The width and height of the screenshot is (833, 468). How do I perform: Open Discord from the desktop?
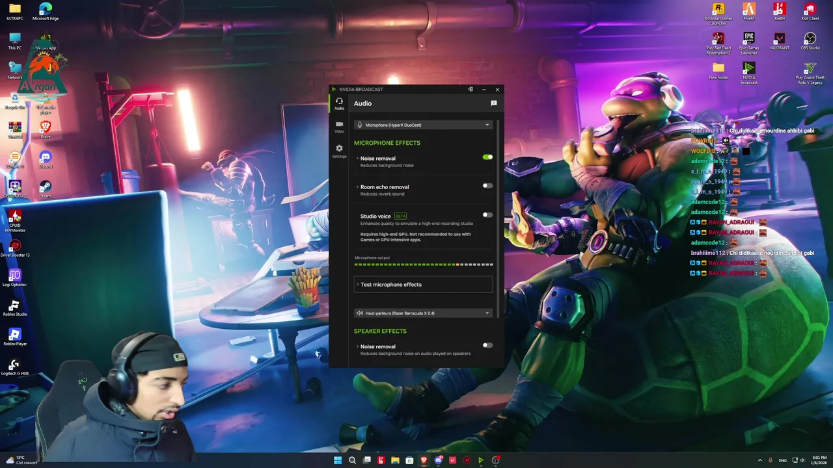point(45,159)
